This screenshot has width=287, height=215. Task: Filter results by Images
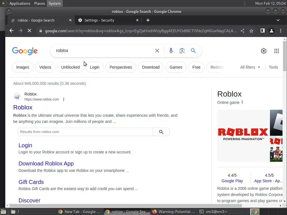tap(23, 67)
